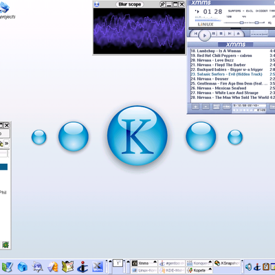Expand the toolbar chevron in left window
The height and width of the screenshot is (275, 275).
pyautogui.click(x=6, y=144)
